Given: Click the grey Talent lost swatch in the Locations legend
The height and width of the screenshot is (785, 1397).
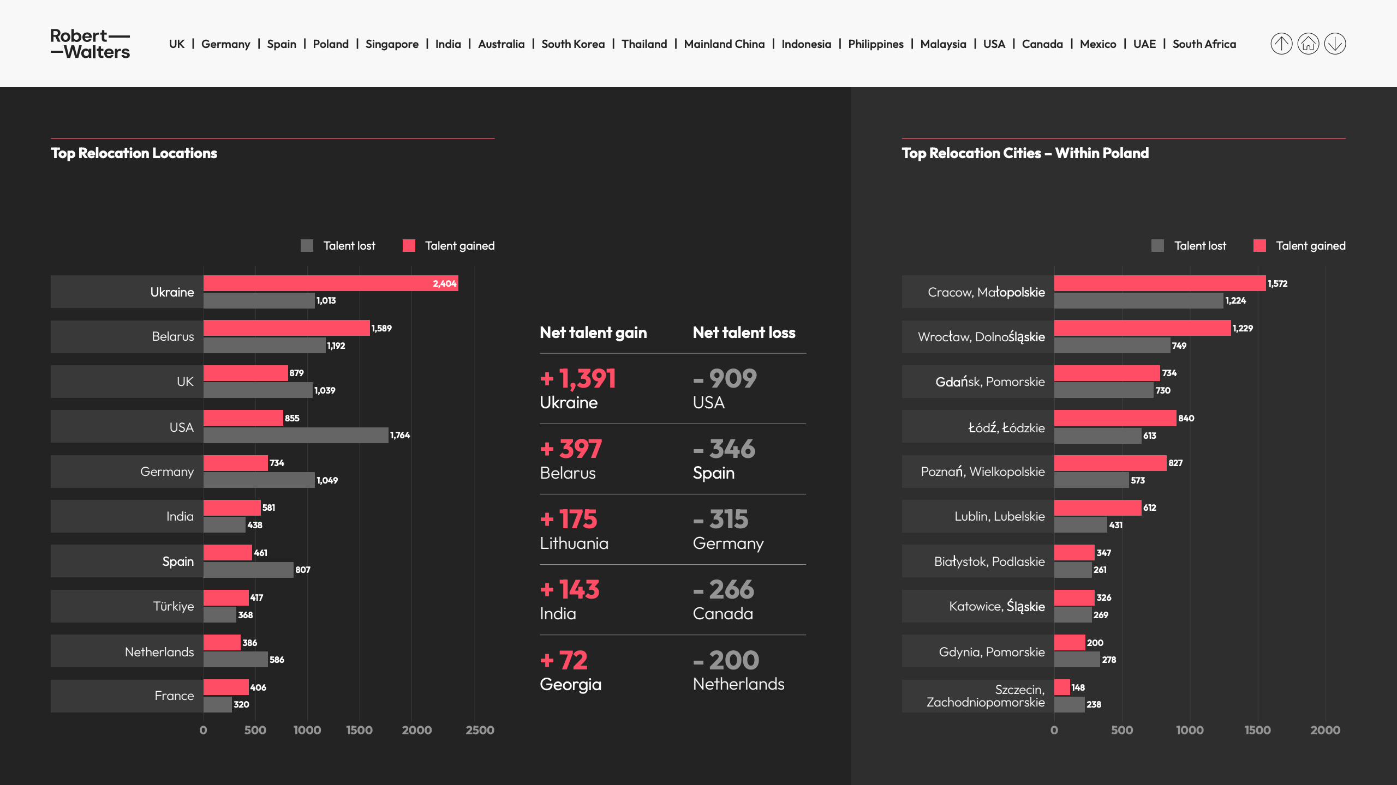Looking at the screenshot, I should [x=307, y=246].
